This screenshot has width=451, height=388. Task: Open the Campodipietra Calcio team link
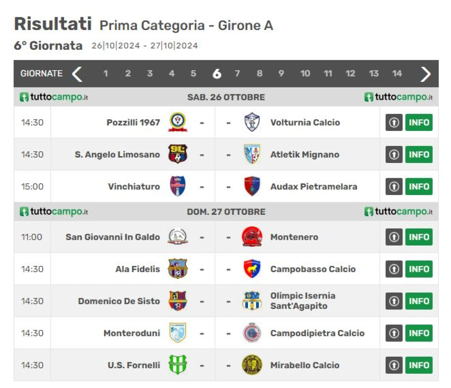(x=317, y=333)
